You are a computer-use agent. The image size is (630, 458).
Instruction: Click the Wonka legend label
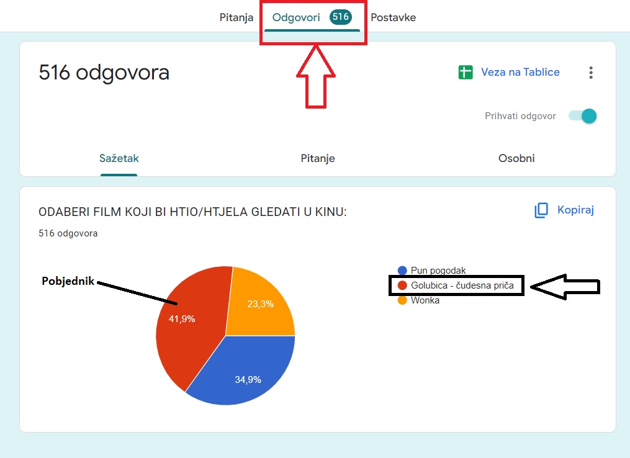425,300
